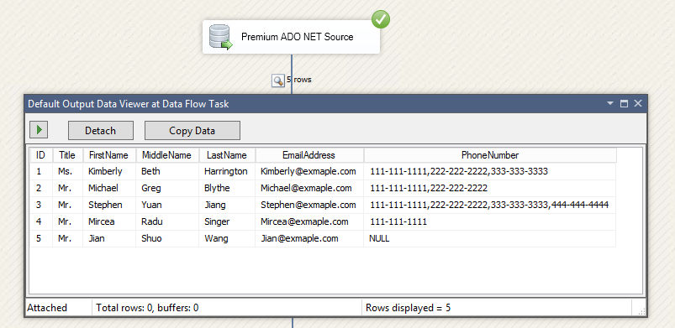This screenshot has width=675, height=328.
Task: Select the NULL phone number cell
Action: (x=489, y=238)
